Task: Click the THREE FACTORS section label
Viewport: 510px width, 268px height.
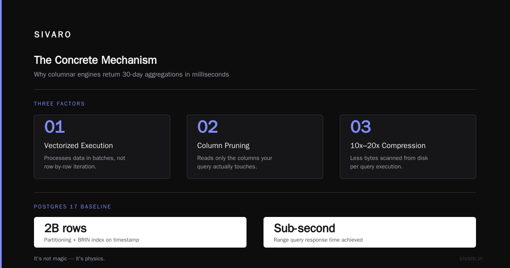Action: 59,104
